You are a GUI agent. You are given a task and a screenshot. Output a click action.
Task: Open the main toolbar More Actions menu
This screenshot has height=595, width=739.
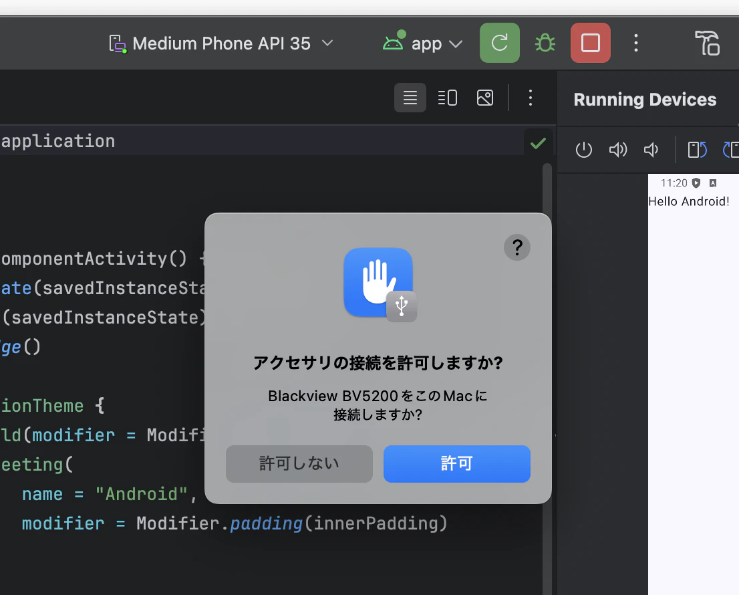[x=636, y=43]
